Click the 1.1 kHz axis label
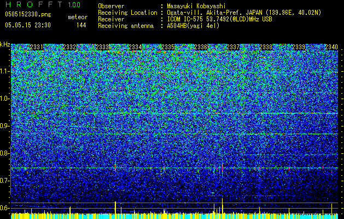Screen dimensions: 344x219 pyautogui.click(x=5, y=71)
